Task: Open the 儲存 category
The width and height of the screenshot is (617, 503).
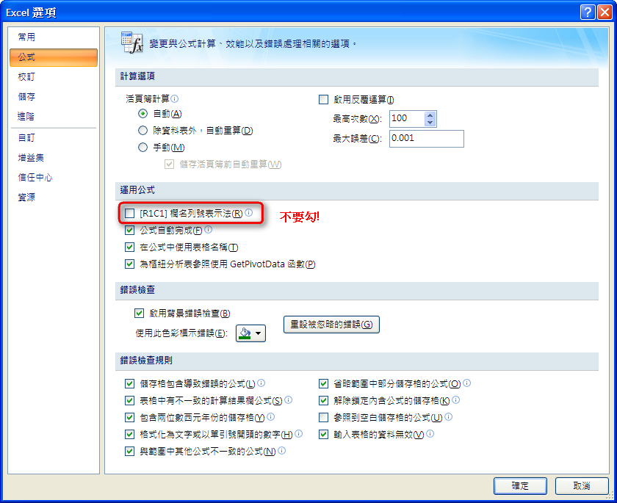Action: (53, 96)
